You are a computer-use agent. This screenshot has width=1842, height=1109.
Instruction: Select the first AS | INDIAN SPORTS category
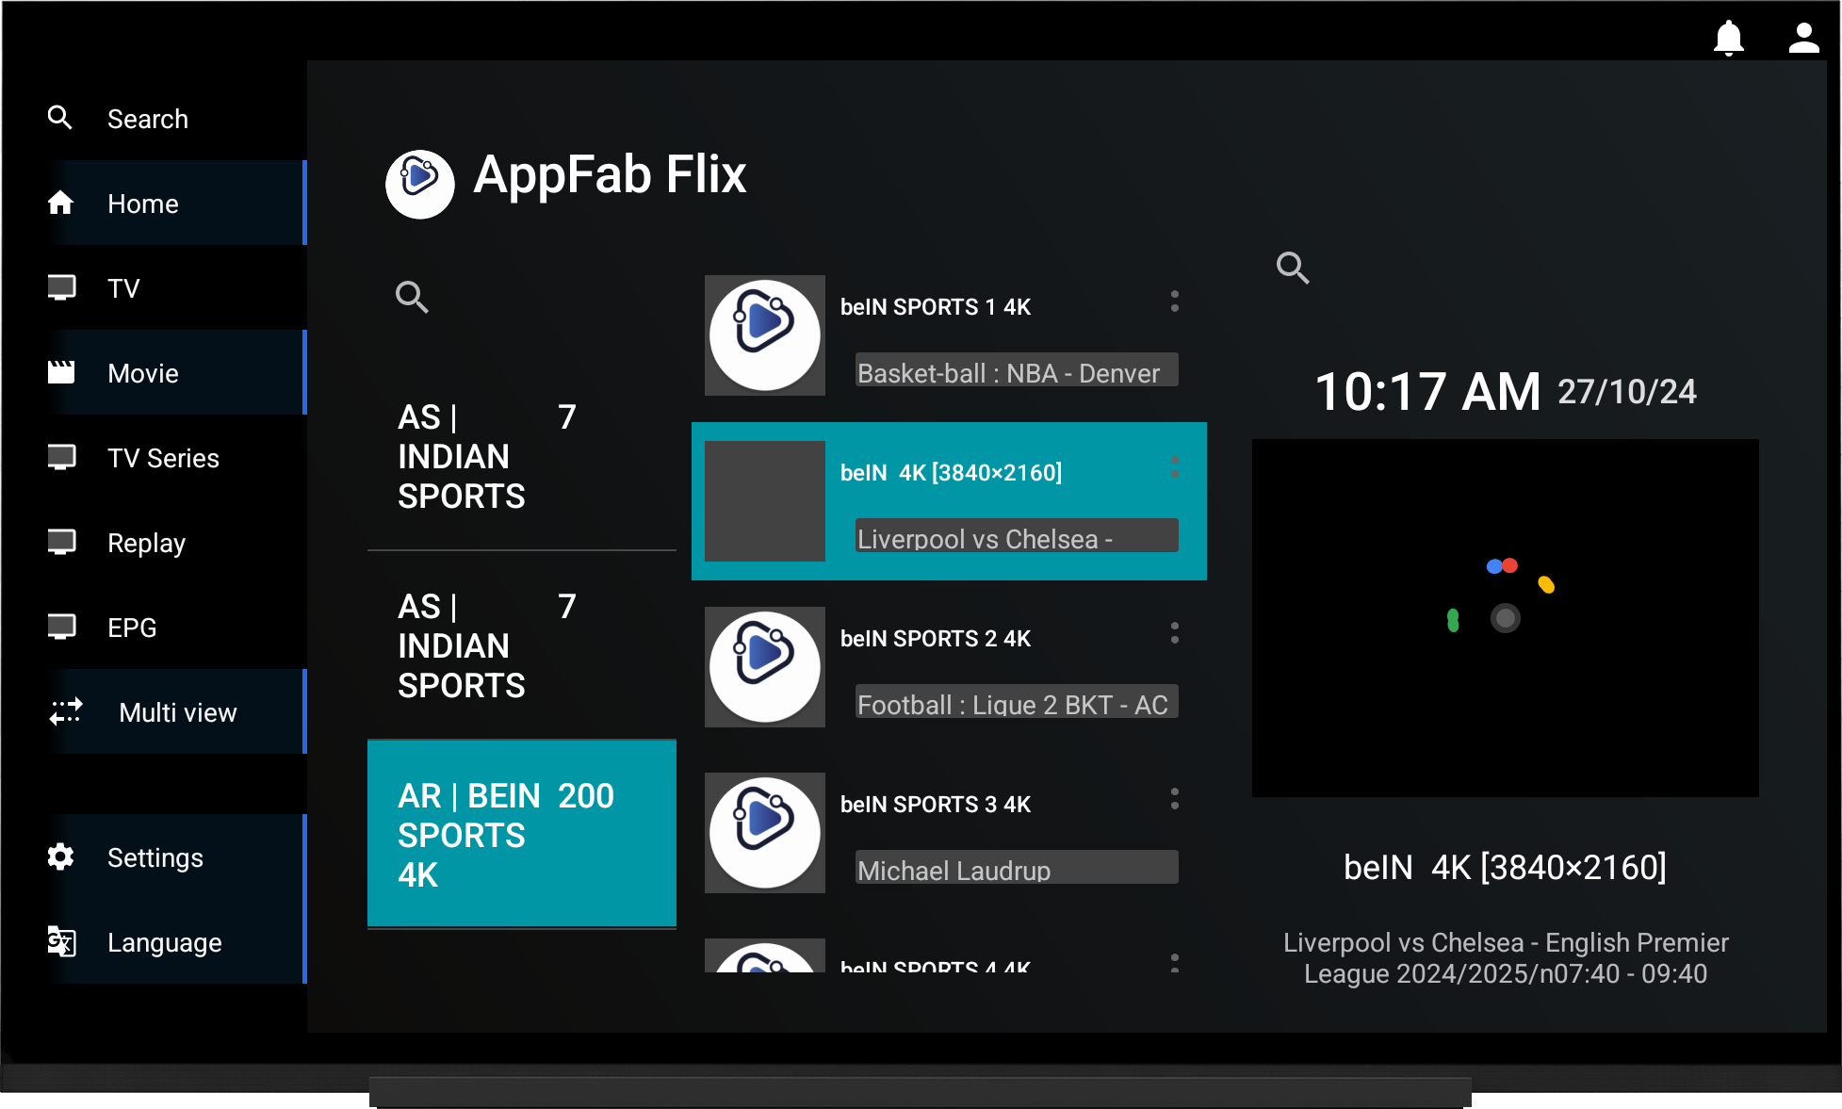522,456
